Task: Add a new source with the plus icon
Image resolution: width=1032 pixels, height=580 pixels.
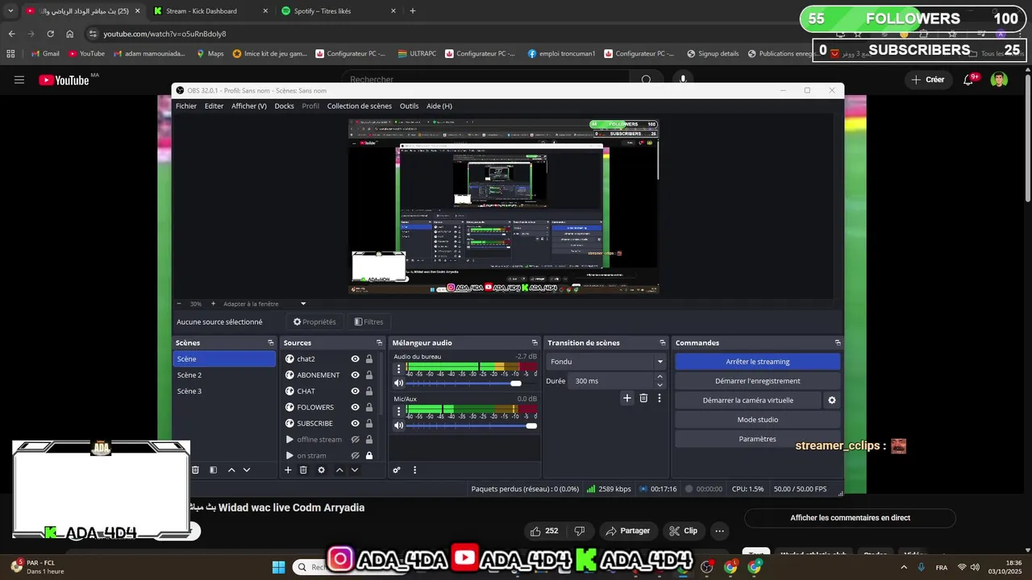Action: click(x=288, y=470)
